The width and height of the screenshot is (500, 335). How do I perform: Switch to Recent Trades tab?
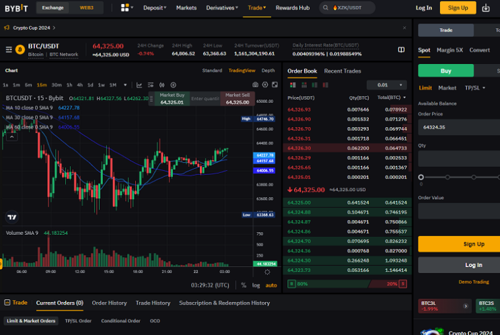point(343,71)
